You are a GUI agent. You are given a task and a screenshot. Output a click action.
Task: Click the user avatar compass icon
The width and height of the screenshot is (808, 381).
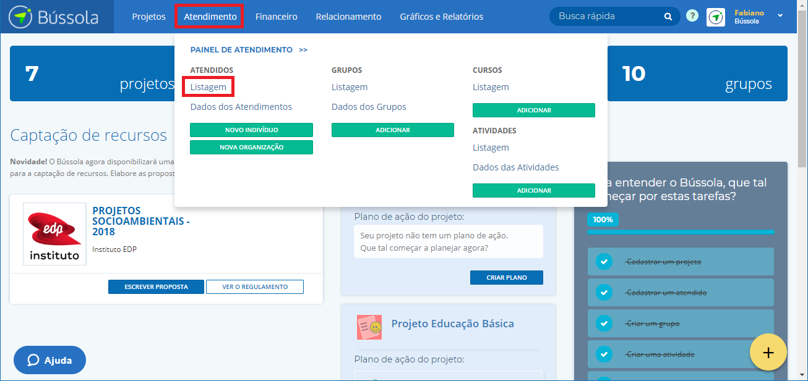point(716,17)
